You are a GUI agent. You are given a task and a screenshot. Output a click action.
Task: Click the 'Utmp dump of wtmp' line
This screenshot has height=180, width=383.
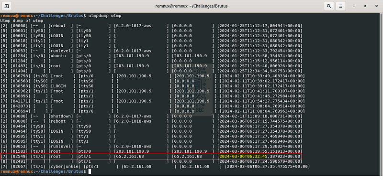[x=22, y=21]
